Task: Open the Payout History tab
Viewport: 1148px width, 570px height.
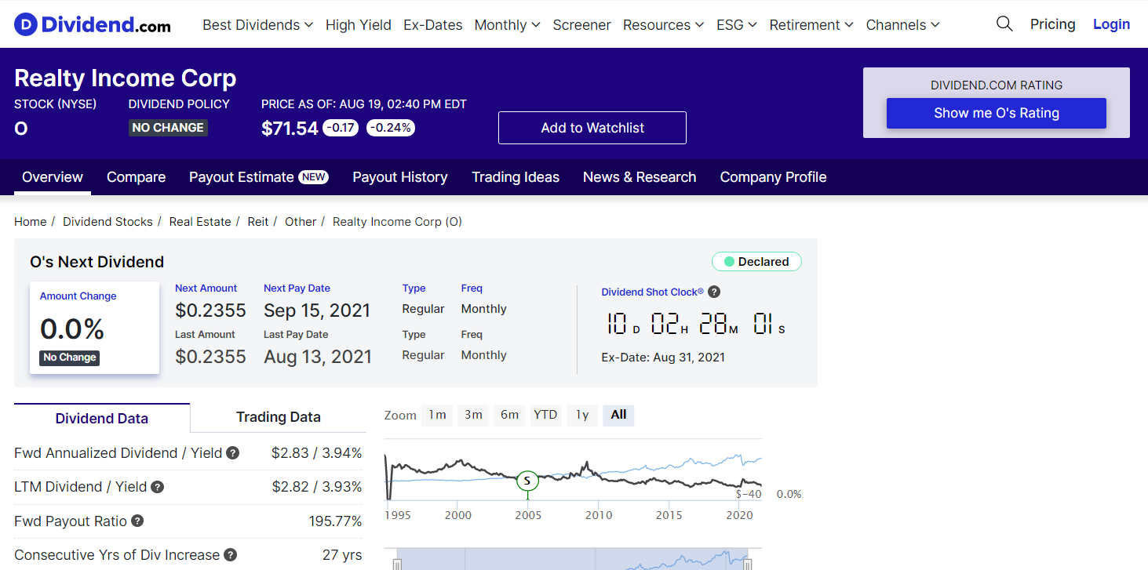Action: (x=400, y=177)
